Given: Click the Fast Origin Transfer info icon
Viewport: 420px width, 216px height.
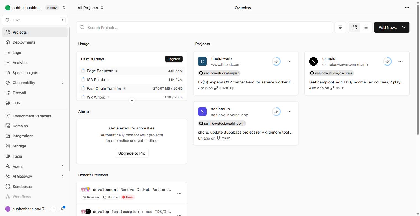Looking at the screenshot, I should (x=124, y=88).
